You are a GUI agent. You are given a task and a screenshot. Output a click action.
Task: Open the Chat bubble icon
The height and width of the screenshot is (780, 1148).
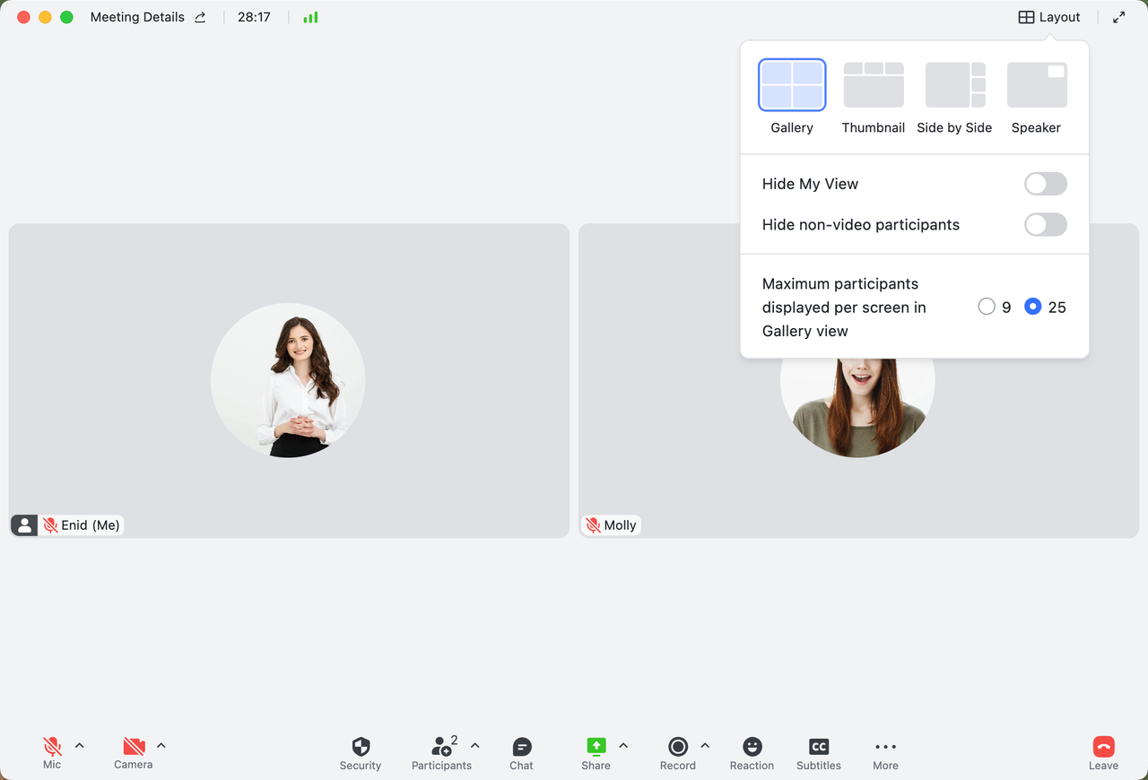pos(521,747)
